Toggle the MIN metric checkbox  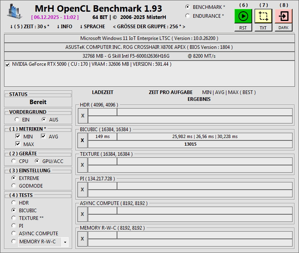pyautogui.click(x=18, y=136)
